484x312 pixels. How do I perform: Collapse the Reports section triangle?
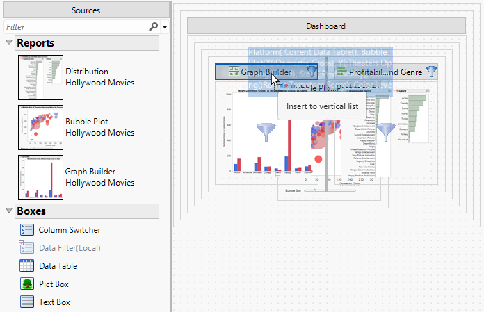[9, 42]
